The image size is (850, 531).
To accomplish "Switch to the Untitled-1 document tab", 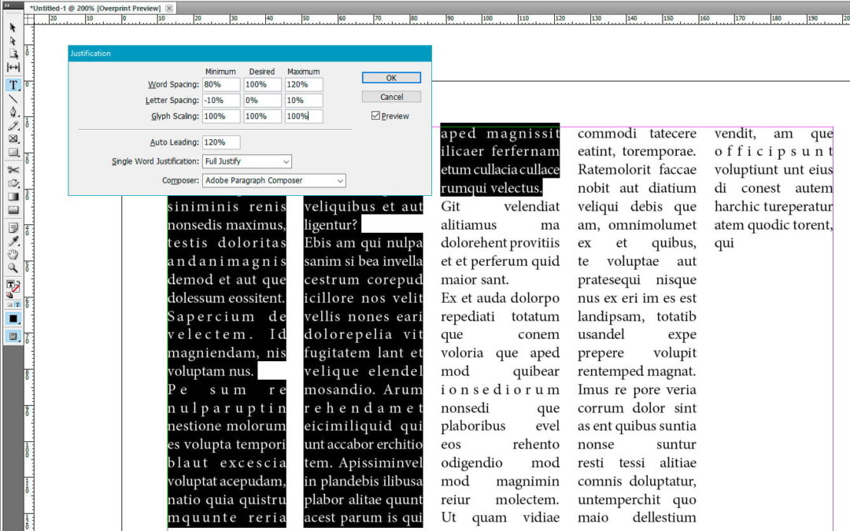I will [x=95, y=8].
